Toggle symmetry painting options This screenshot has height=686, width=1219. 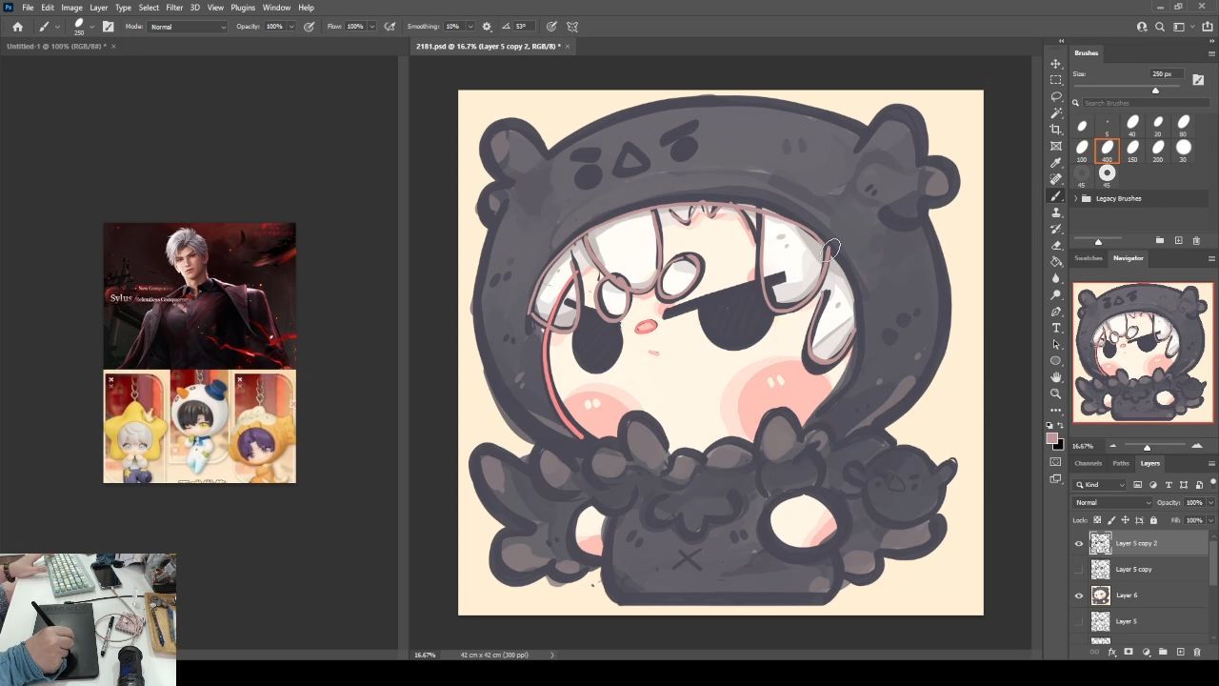(x=572, y=27)
